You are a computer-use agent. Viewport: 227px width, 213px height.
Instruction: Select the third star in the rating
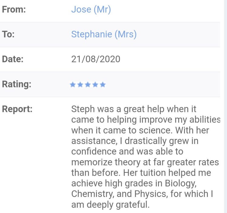tap(88, 85)
